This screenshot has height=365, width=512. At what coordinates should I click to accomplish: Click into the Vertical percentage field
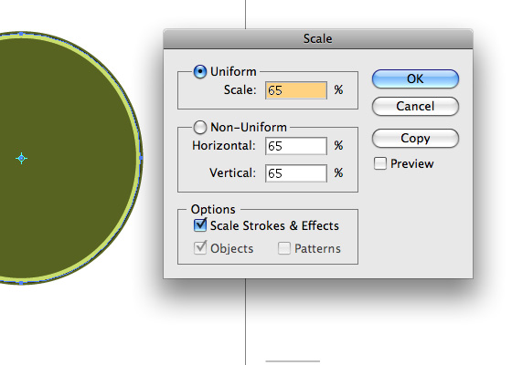tap(296, 173)
